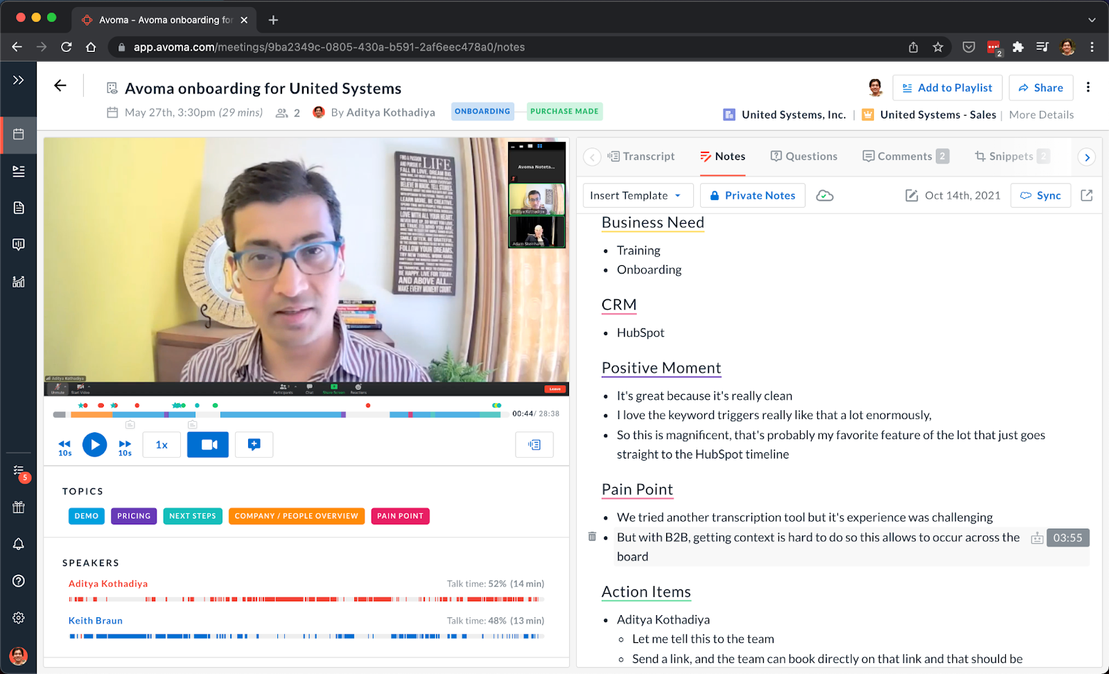Open the meetings calendar sidebar icon
This screenshot has height=674, width=1109.
pyautogui.click(x=19, y=134)
